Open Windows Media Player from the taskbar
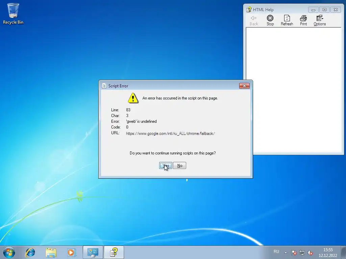Screen dimensions: 346x259 pos(72,252)
